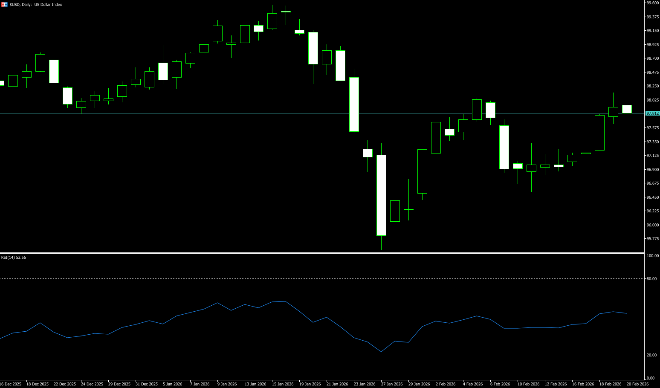Click 96.000 on the price scale

652,225
